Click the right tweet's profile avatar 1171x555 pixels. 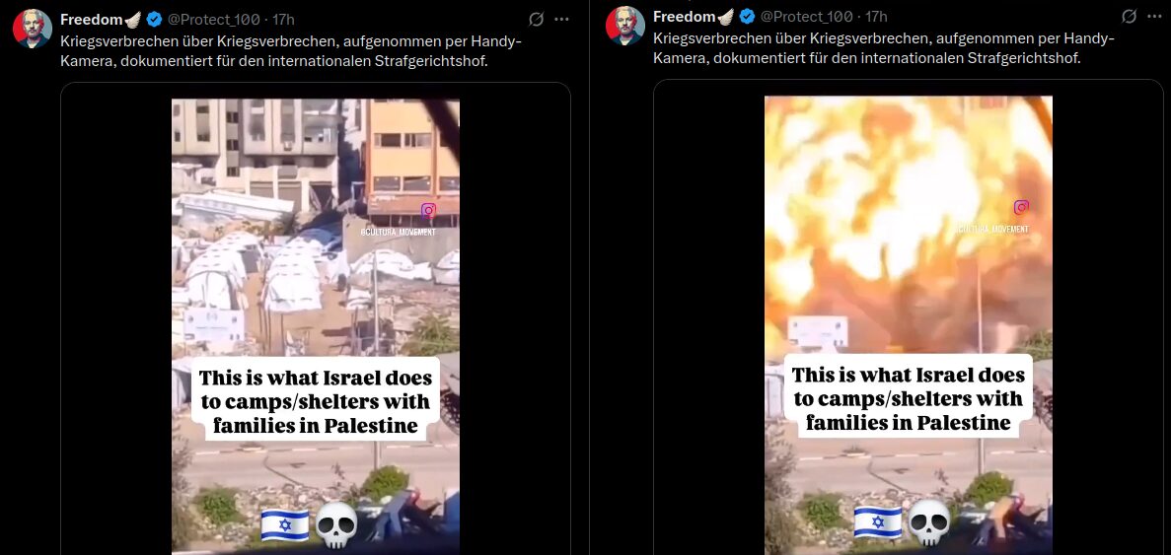625,26
